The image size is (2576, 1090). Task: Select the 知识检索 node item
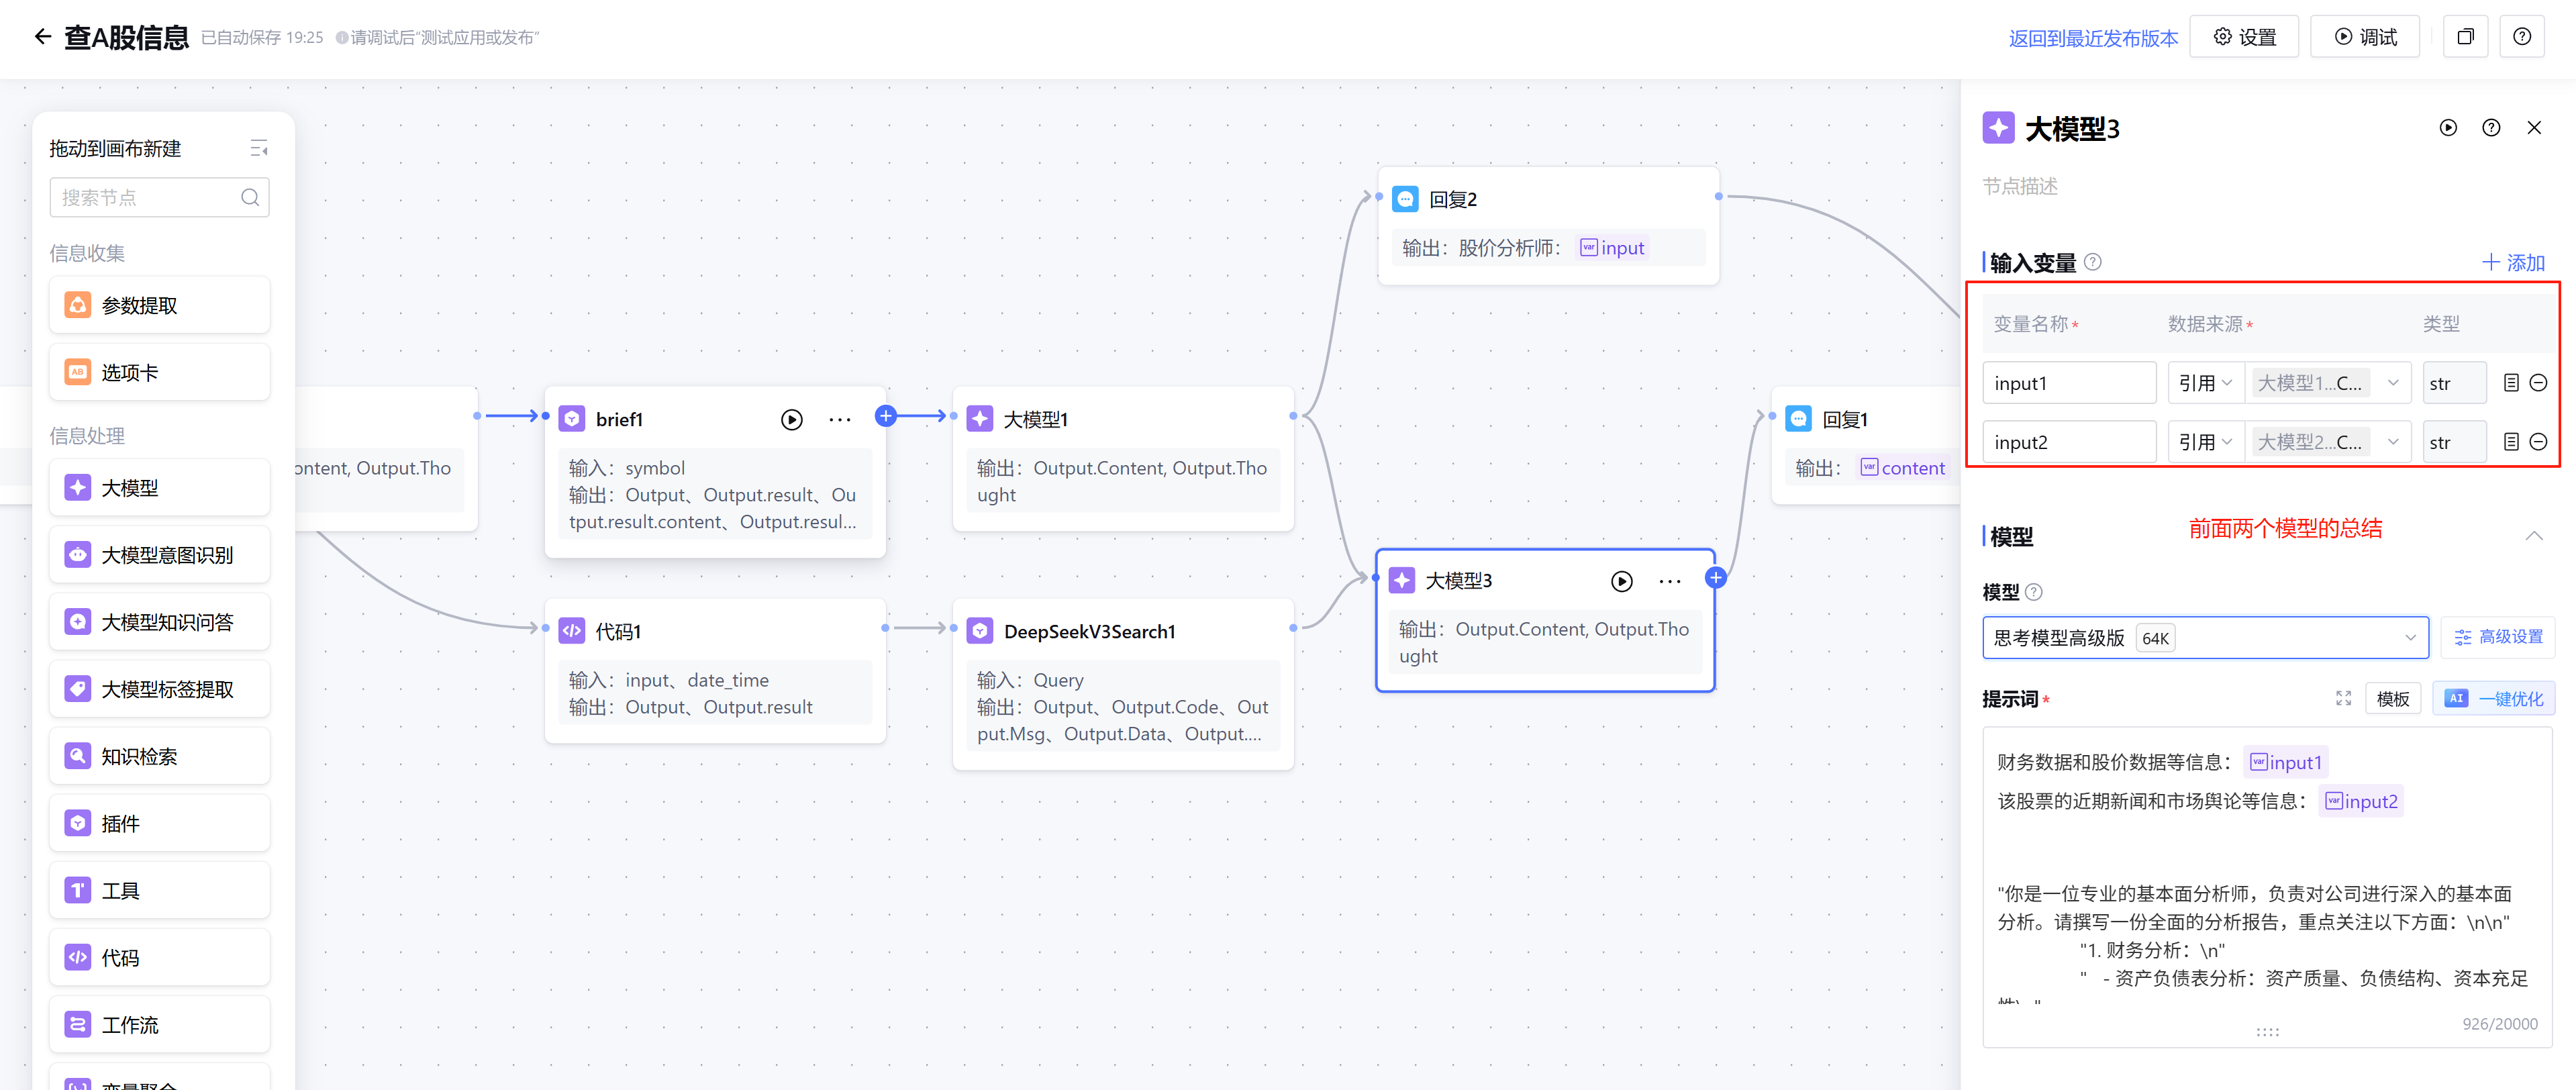(x=159, y=756)
